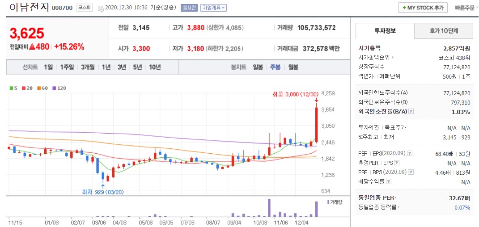The height and width of the screenshot is (227, 479).
Task: Click the 액면가 value 500원
Action: point(449,76)
